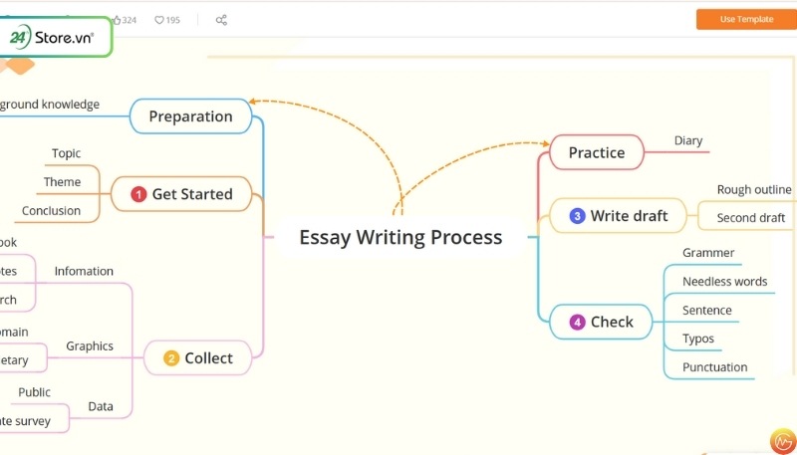This screenshot has height=455, width=797.
Task: Click the Sentence subtopic
Action: tap(707, 311)
